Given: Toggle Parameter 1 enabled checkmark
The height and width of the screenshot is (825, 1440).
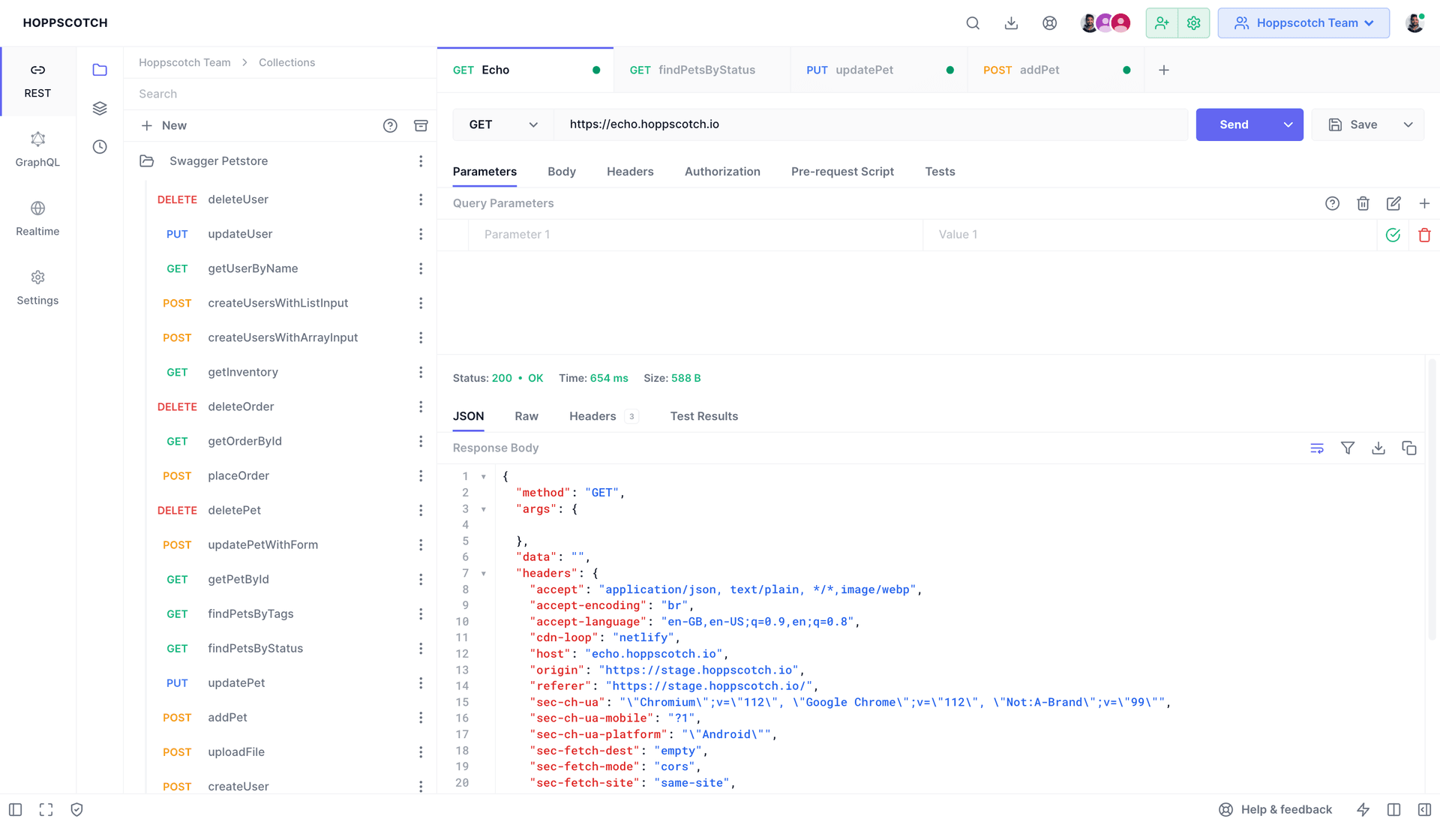Looking at the screenshot, I should click(x=1393, y=235).
